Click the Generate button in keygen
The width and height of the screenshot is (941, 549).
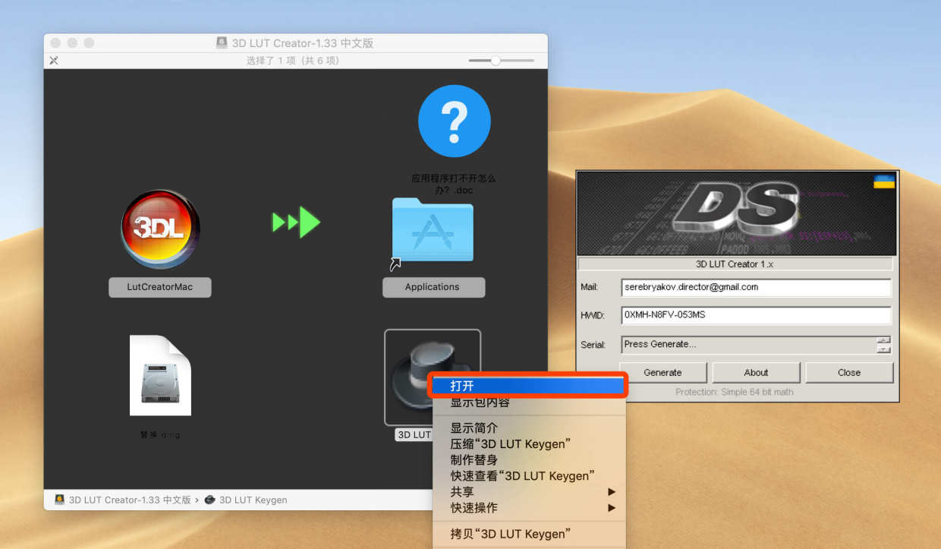(662, 373)
